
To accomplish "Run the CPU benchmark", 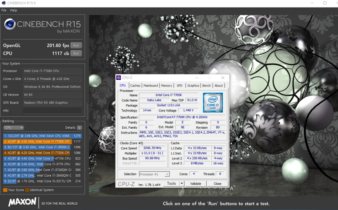I will click(76, 53).
